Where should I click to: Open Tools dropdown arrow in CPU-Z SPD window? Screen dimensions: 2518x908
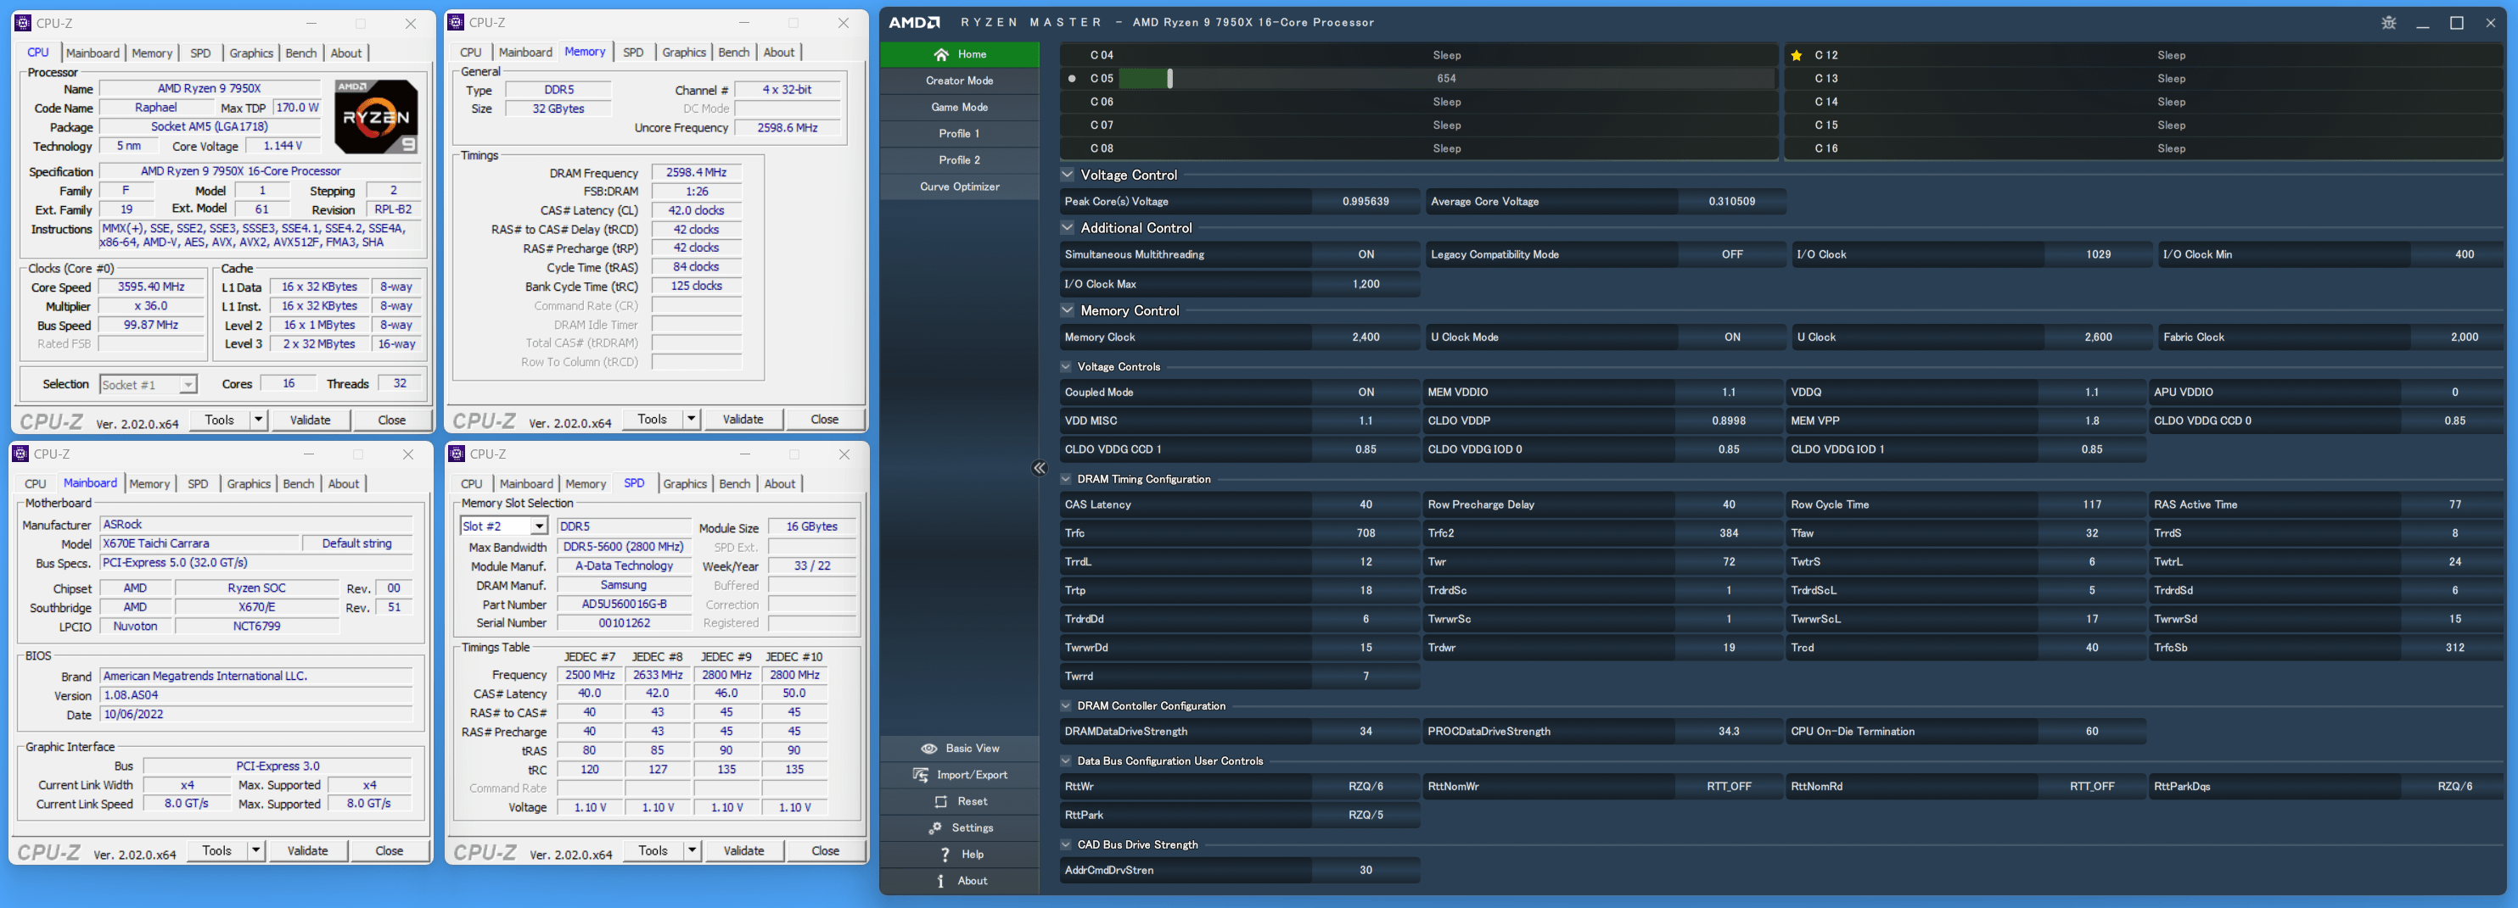tap(692, 850)
